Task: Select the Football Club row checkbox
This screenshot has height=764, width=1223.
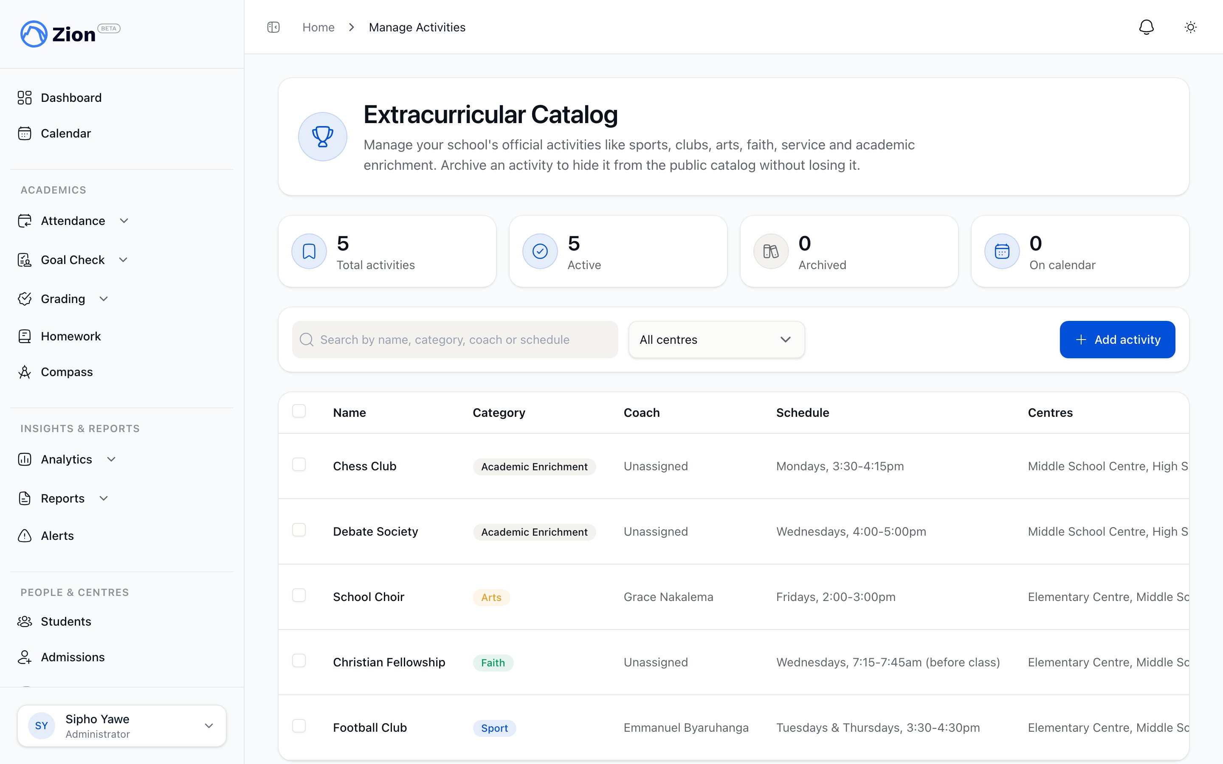Action: [299, 726]
